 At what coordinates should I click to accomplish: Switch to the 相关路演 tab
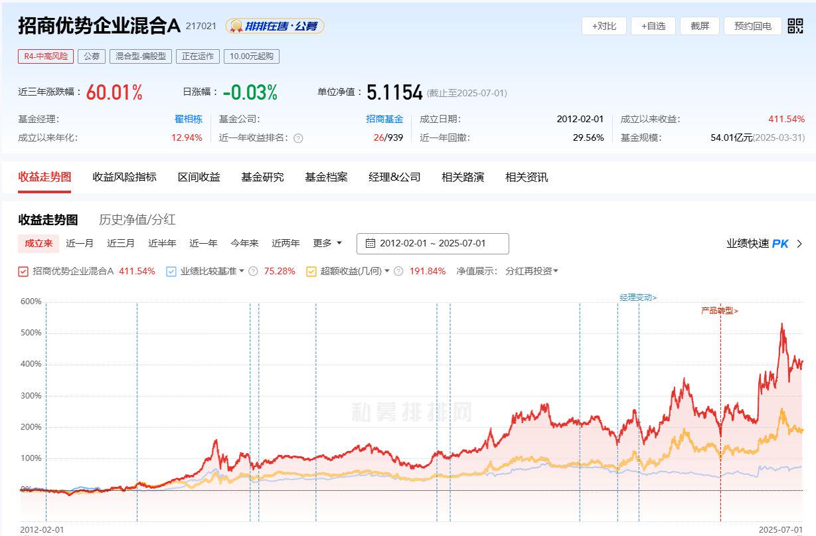click(x=463, y=177)
